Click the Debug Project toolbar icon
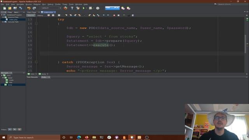 pyautogui.click(x=91, y=8)
